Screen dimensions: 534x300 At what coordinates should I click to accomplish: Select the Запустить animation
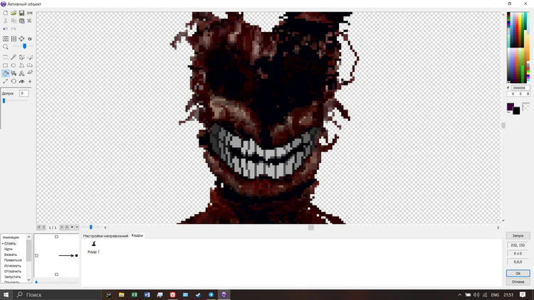pos(12,277)
